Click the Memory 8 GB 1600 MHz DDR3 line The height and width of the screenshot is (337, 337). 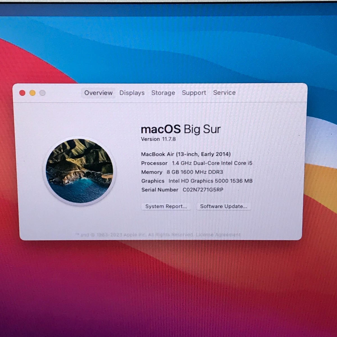tap(182, 172)
